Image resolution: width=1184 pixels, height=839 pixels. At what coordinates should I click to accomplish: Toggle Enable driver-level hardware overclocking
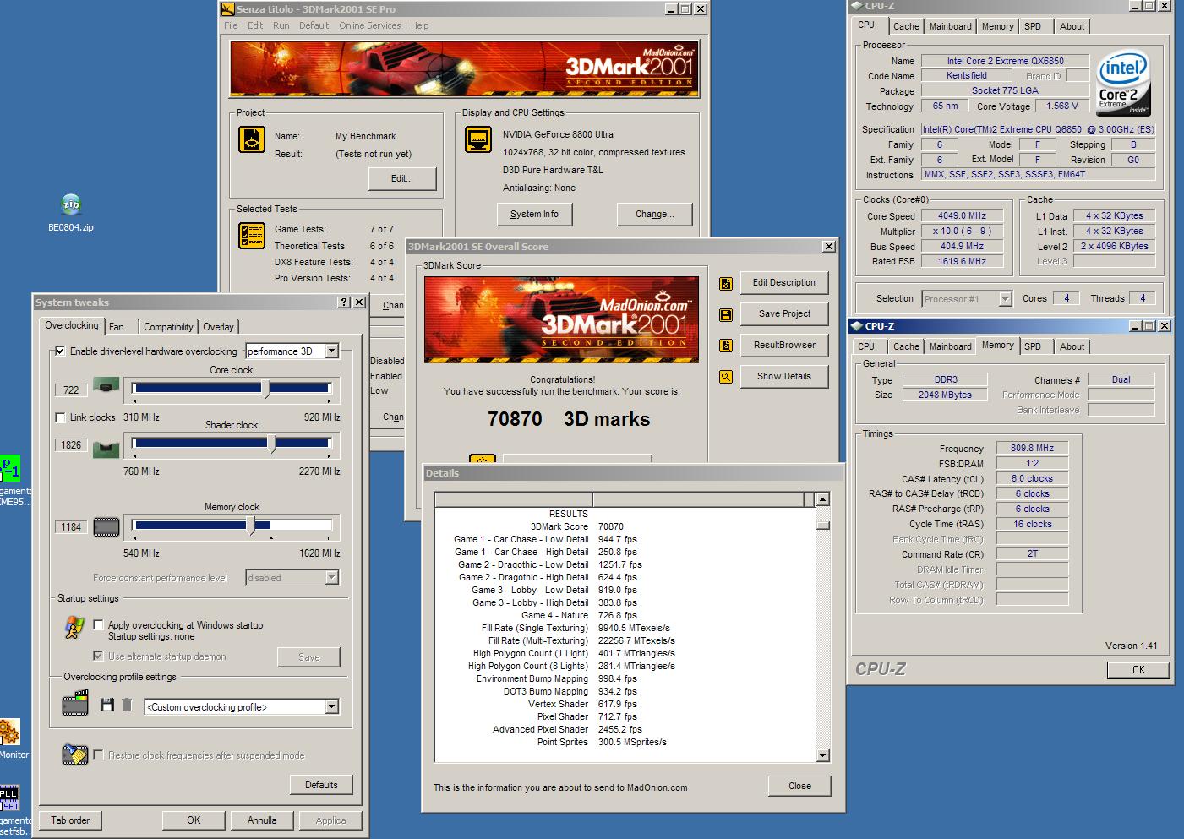pos(60,351)
